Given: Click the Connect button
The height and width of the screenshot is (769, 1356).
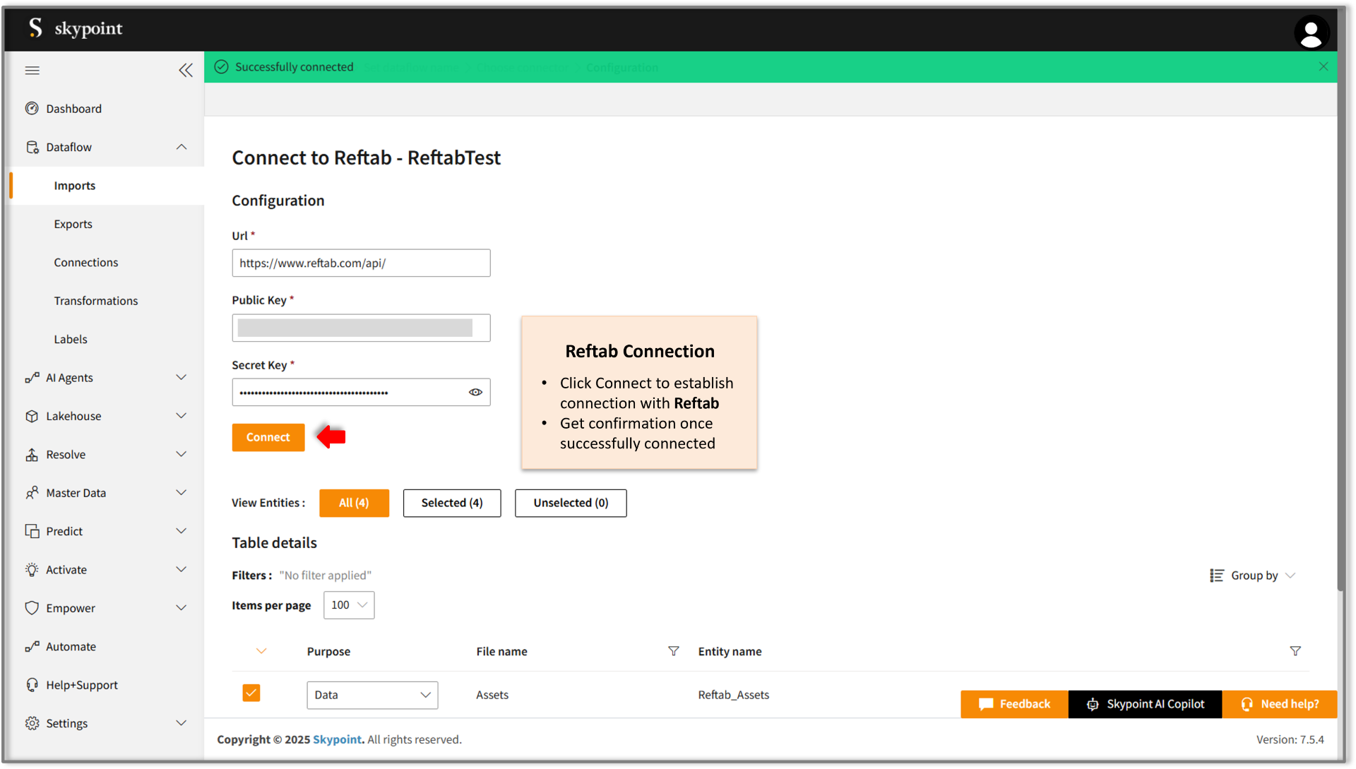Looking at the screenshot, I should (x=268, y=437).
